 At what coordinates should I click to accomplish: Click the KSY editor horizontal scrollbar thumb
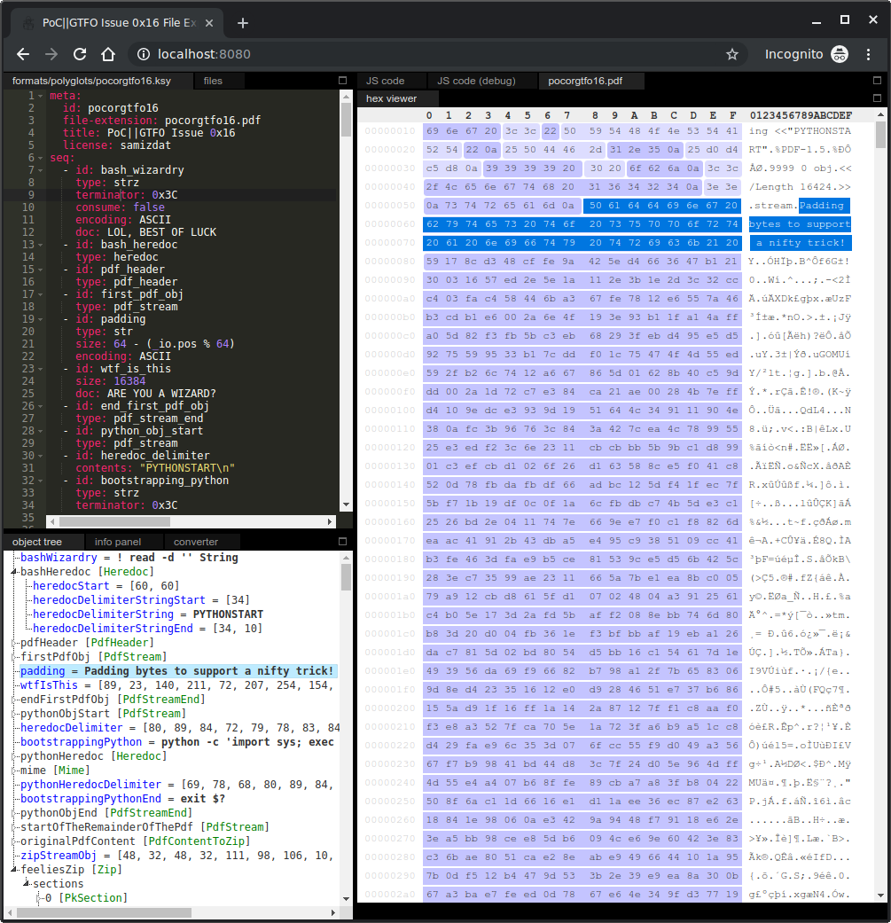pos(114,521)
